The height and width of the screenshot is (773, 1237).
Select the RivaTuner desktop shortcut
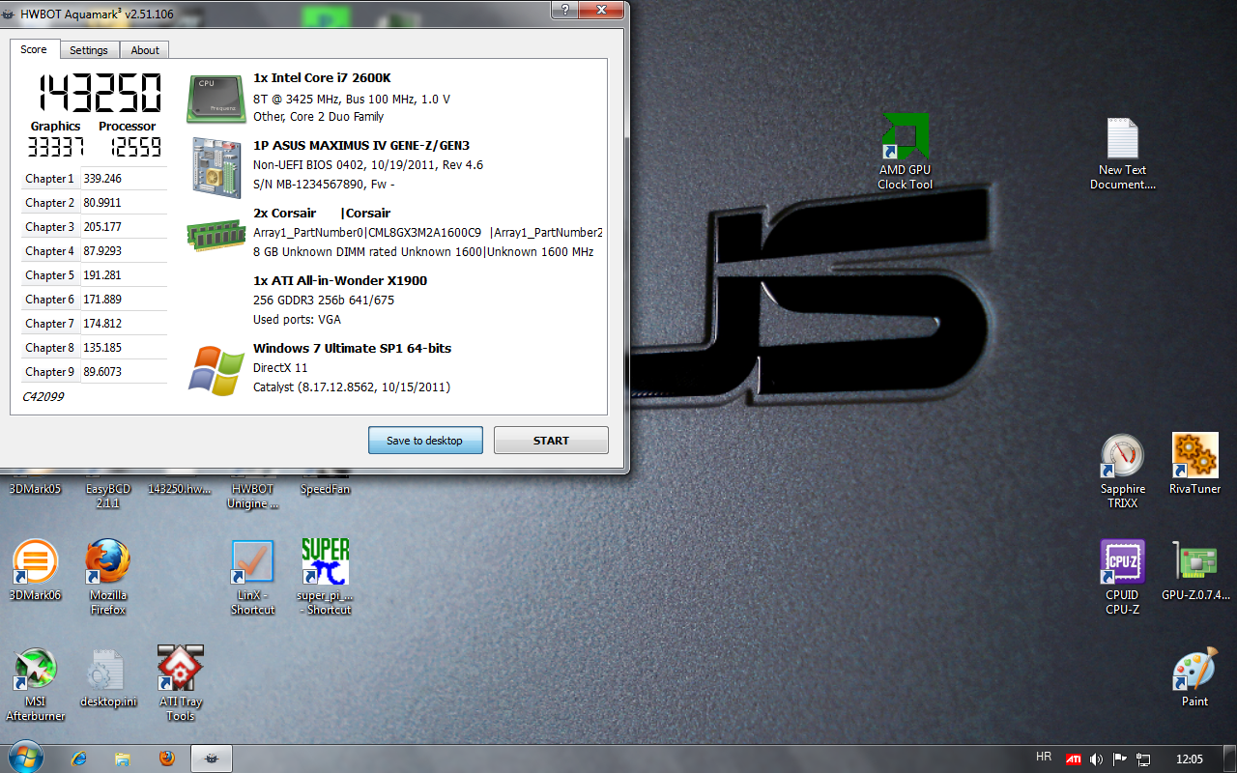coord(1194,464)
